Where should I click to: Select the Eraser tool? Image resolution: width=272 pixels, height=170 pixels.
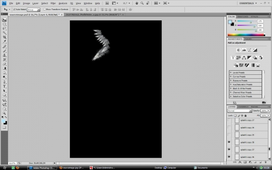[x=5, y=64]
